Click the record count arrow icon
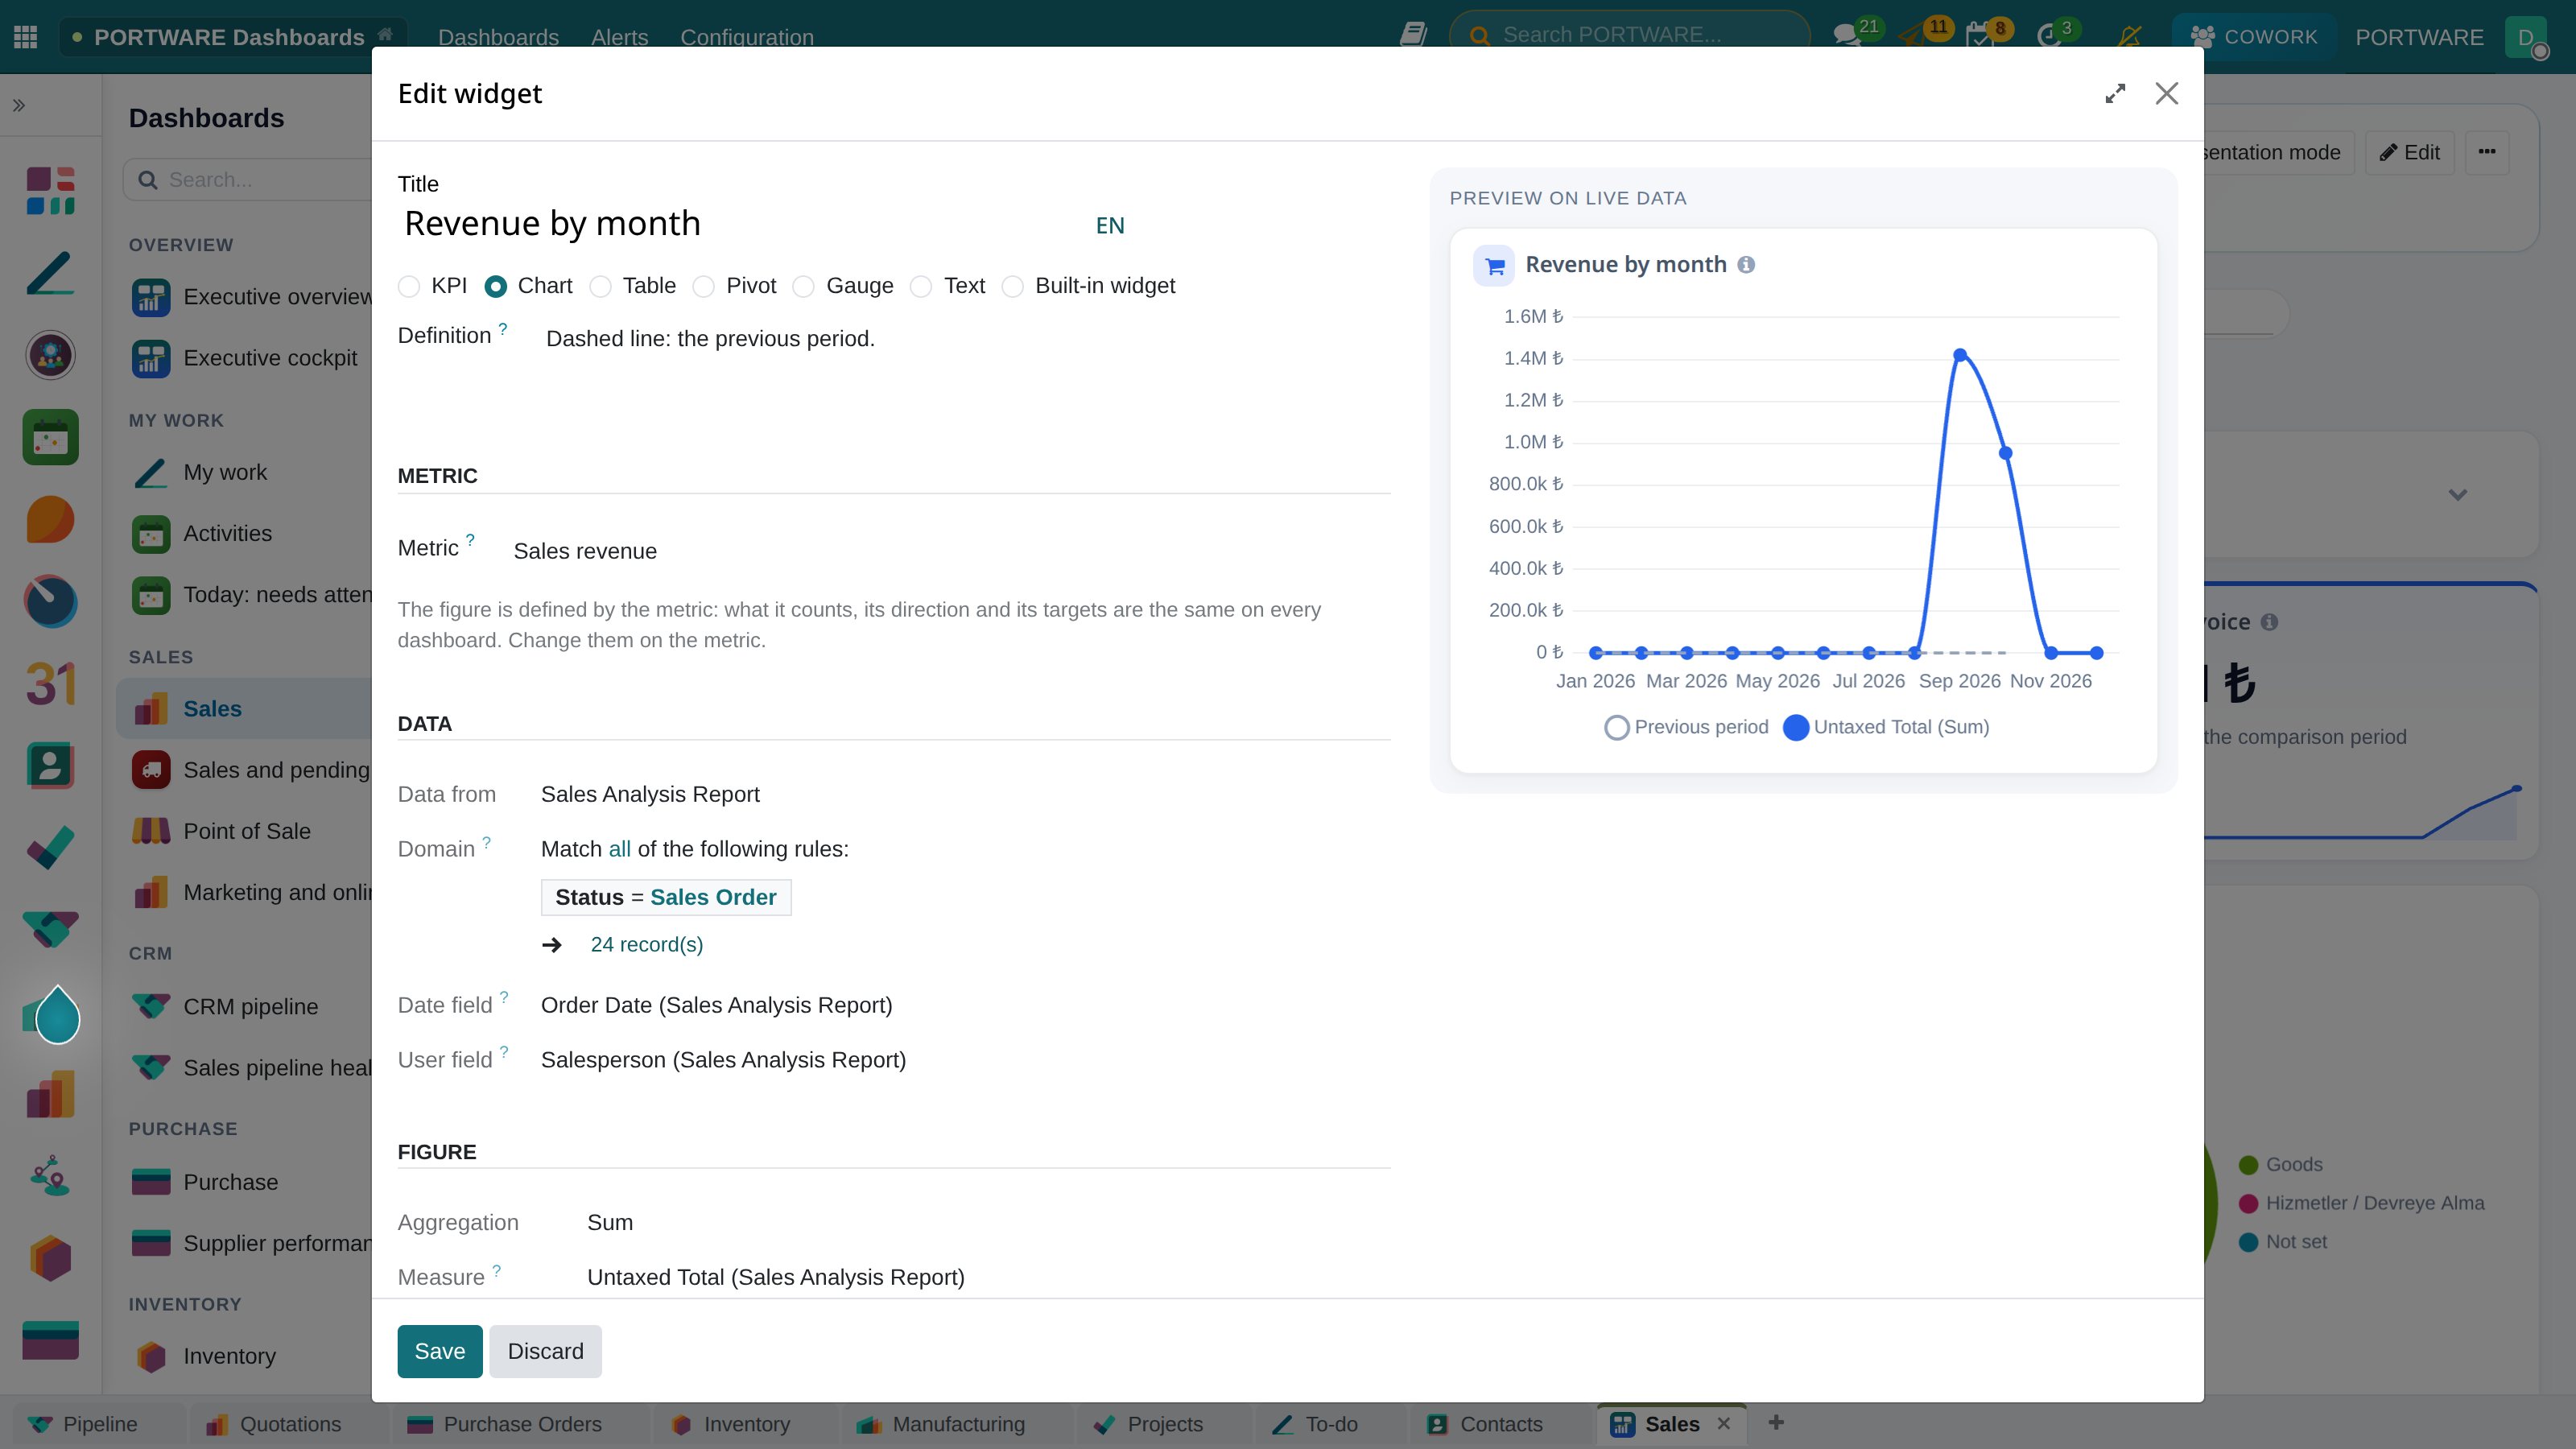Image resolution: width=2576 pixels, height=1449 pixels. (552, 945)
